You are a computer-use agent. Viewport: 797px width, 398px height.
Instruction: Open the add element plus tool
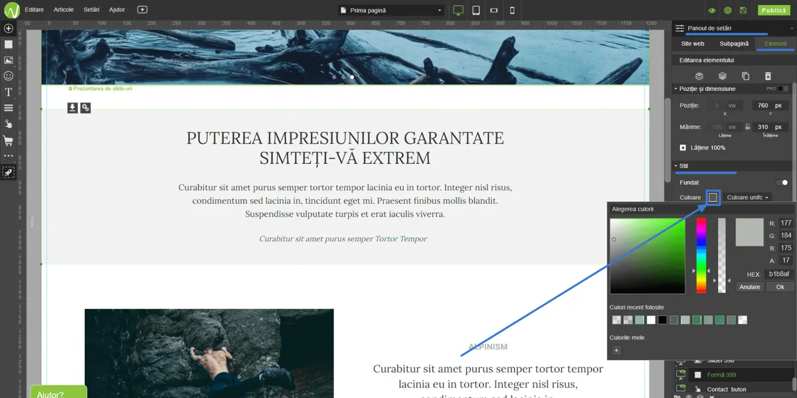point(9,29)
